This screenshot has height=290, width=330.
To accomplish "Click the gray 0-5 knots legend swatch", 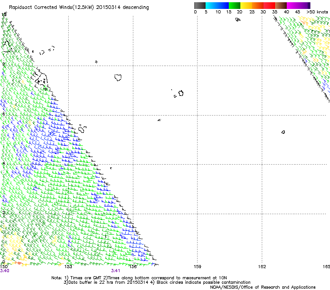I will point(200,5).
